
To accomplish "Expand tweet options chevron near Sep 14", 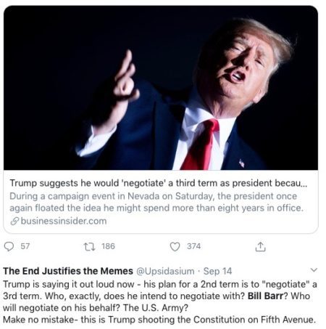I will point(314,269).
